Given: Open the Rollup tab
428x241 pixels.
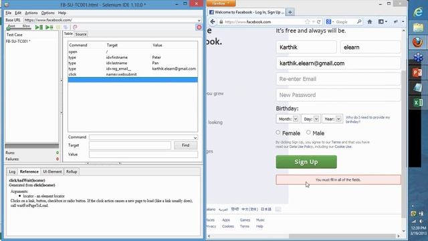Looking at the screenshot, I should [72, 171].
